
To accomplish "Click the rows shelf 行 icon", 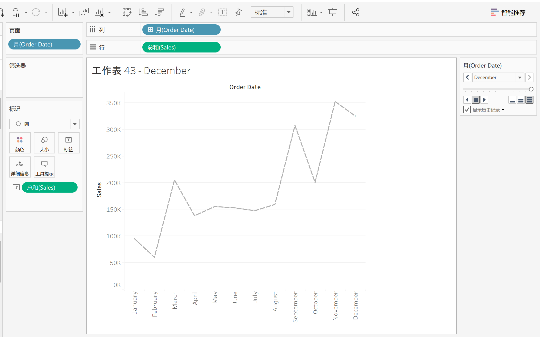I will click(x=93, y=47).
